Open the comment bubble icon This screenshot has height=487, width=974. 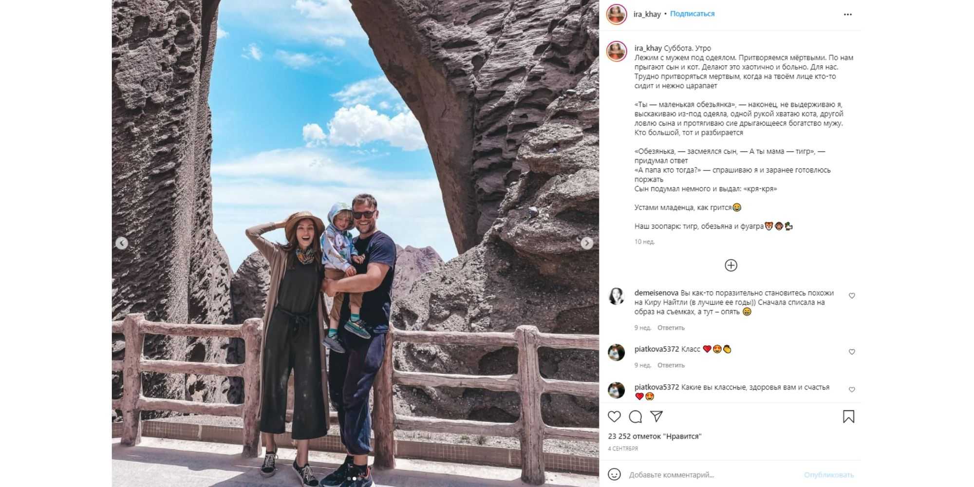pos(635,416)
